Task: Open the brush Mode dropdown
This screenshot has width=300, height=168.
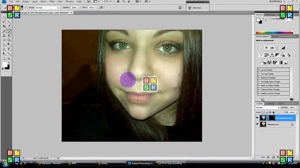Action: [x=47, y=7]
